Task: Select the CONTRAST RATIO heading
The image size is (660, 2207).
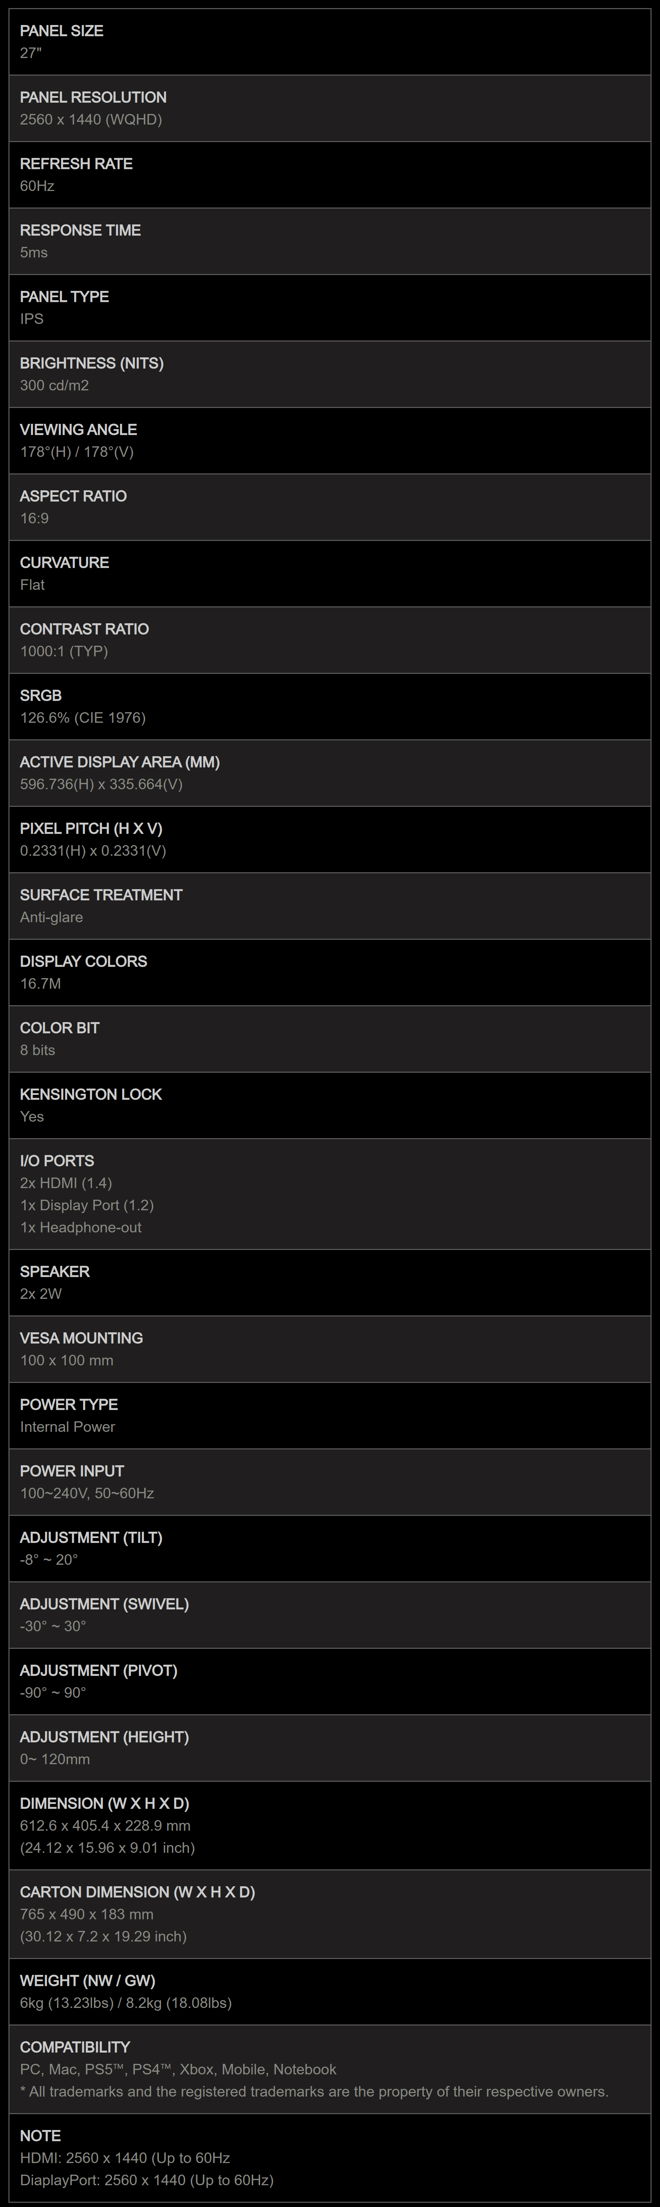Action: click(x=84, y=629)
